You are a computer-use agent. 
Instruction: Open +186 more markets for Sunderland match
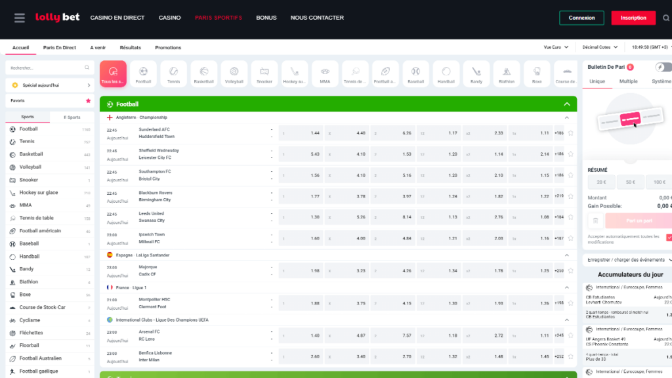(x=559, y=133)
